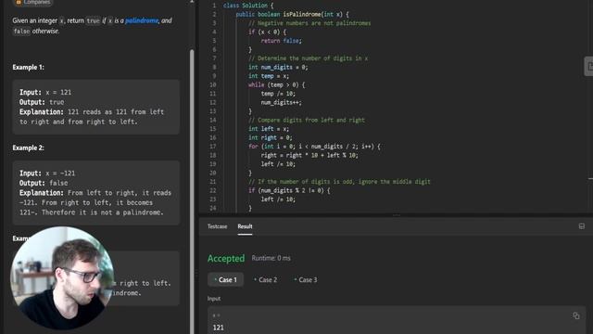Show Case 3 result
Viewport: 593px width, 334px height.
tap(306, 280)
